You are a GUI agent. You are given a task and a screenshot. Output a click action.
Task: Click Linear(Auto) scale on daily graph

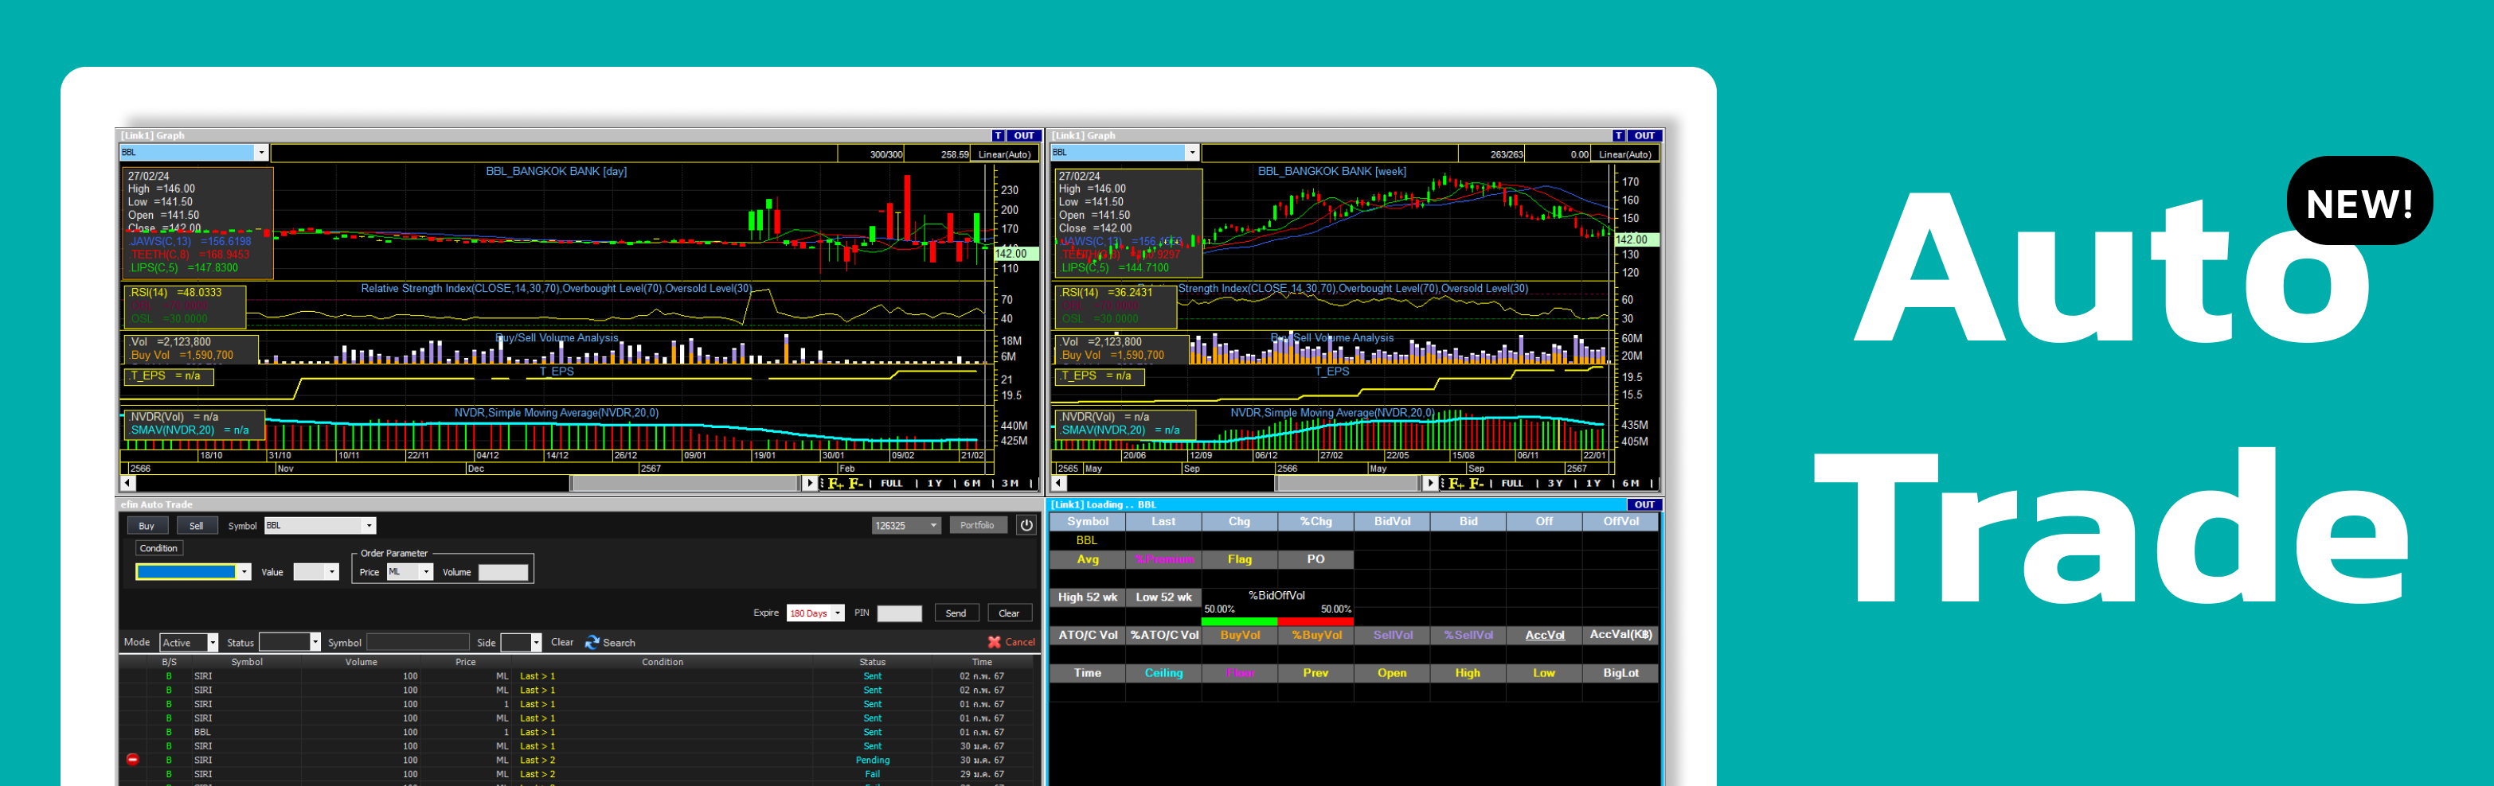(1004, 154)
